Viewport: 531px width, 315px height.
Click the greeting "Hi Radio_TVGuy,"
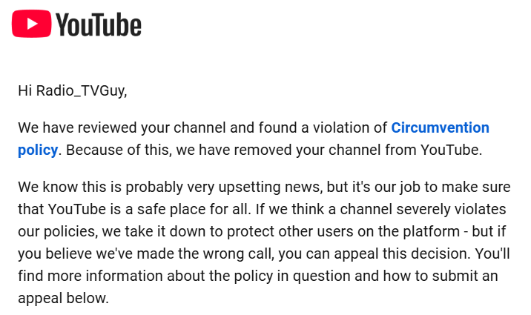point(73,90)
